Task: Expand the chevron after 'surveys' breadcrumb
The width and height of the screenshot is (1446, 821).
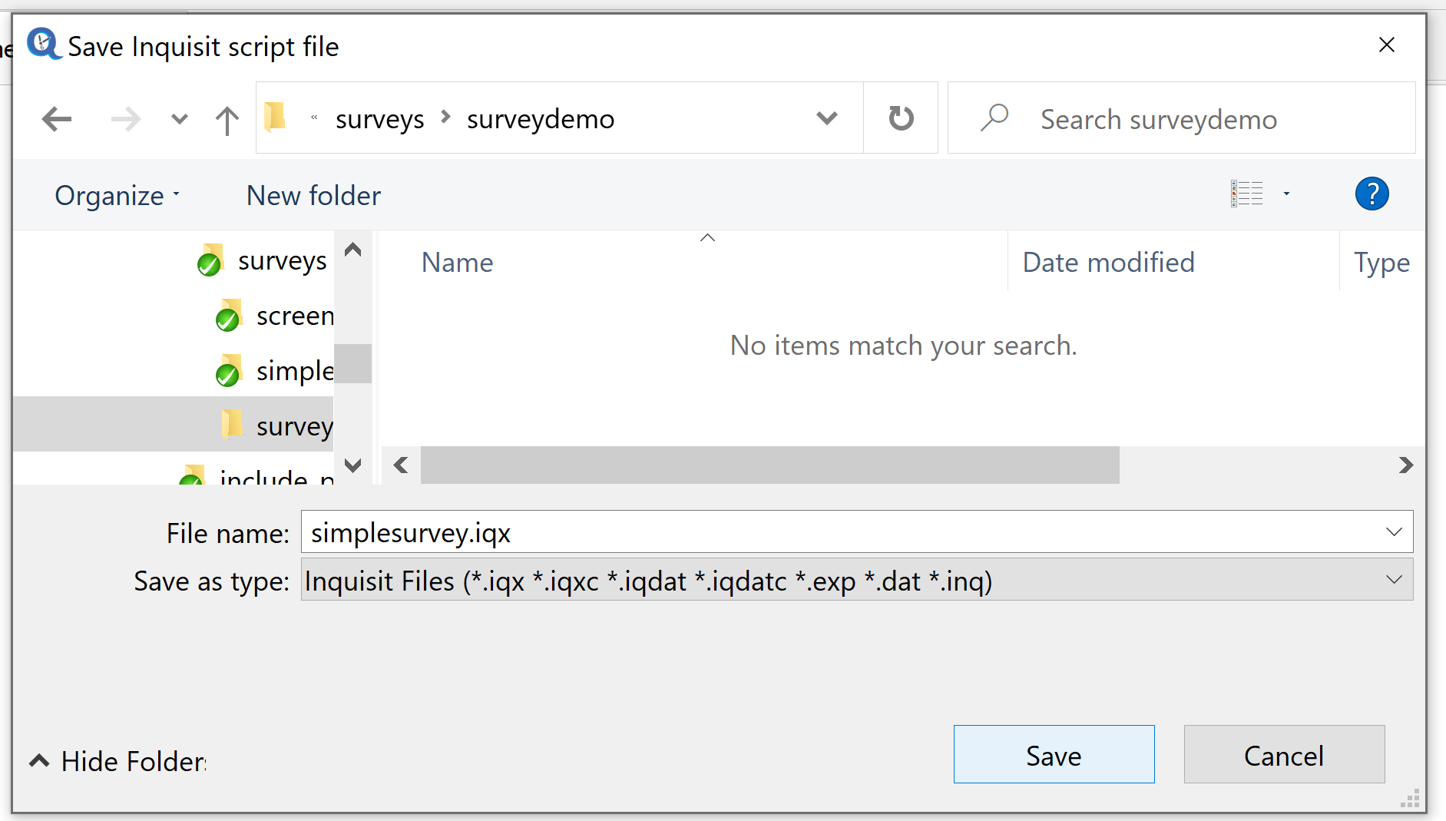Action: point(445,118)
